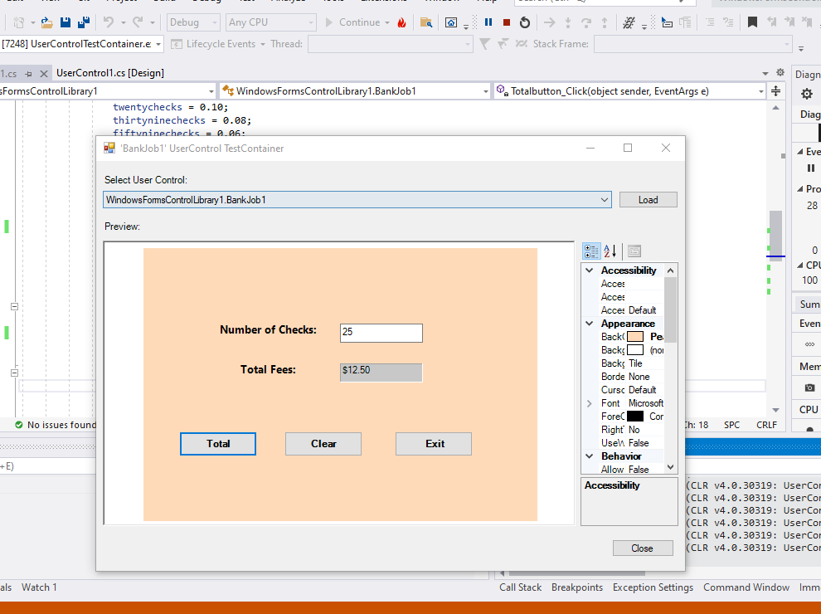Click the Total Fees output field
This screenshot has width=821, height=614.
click(381, 373)
